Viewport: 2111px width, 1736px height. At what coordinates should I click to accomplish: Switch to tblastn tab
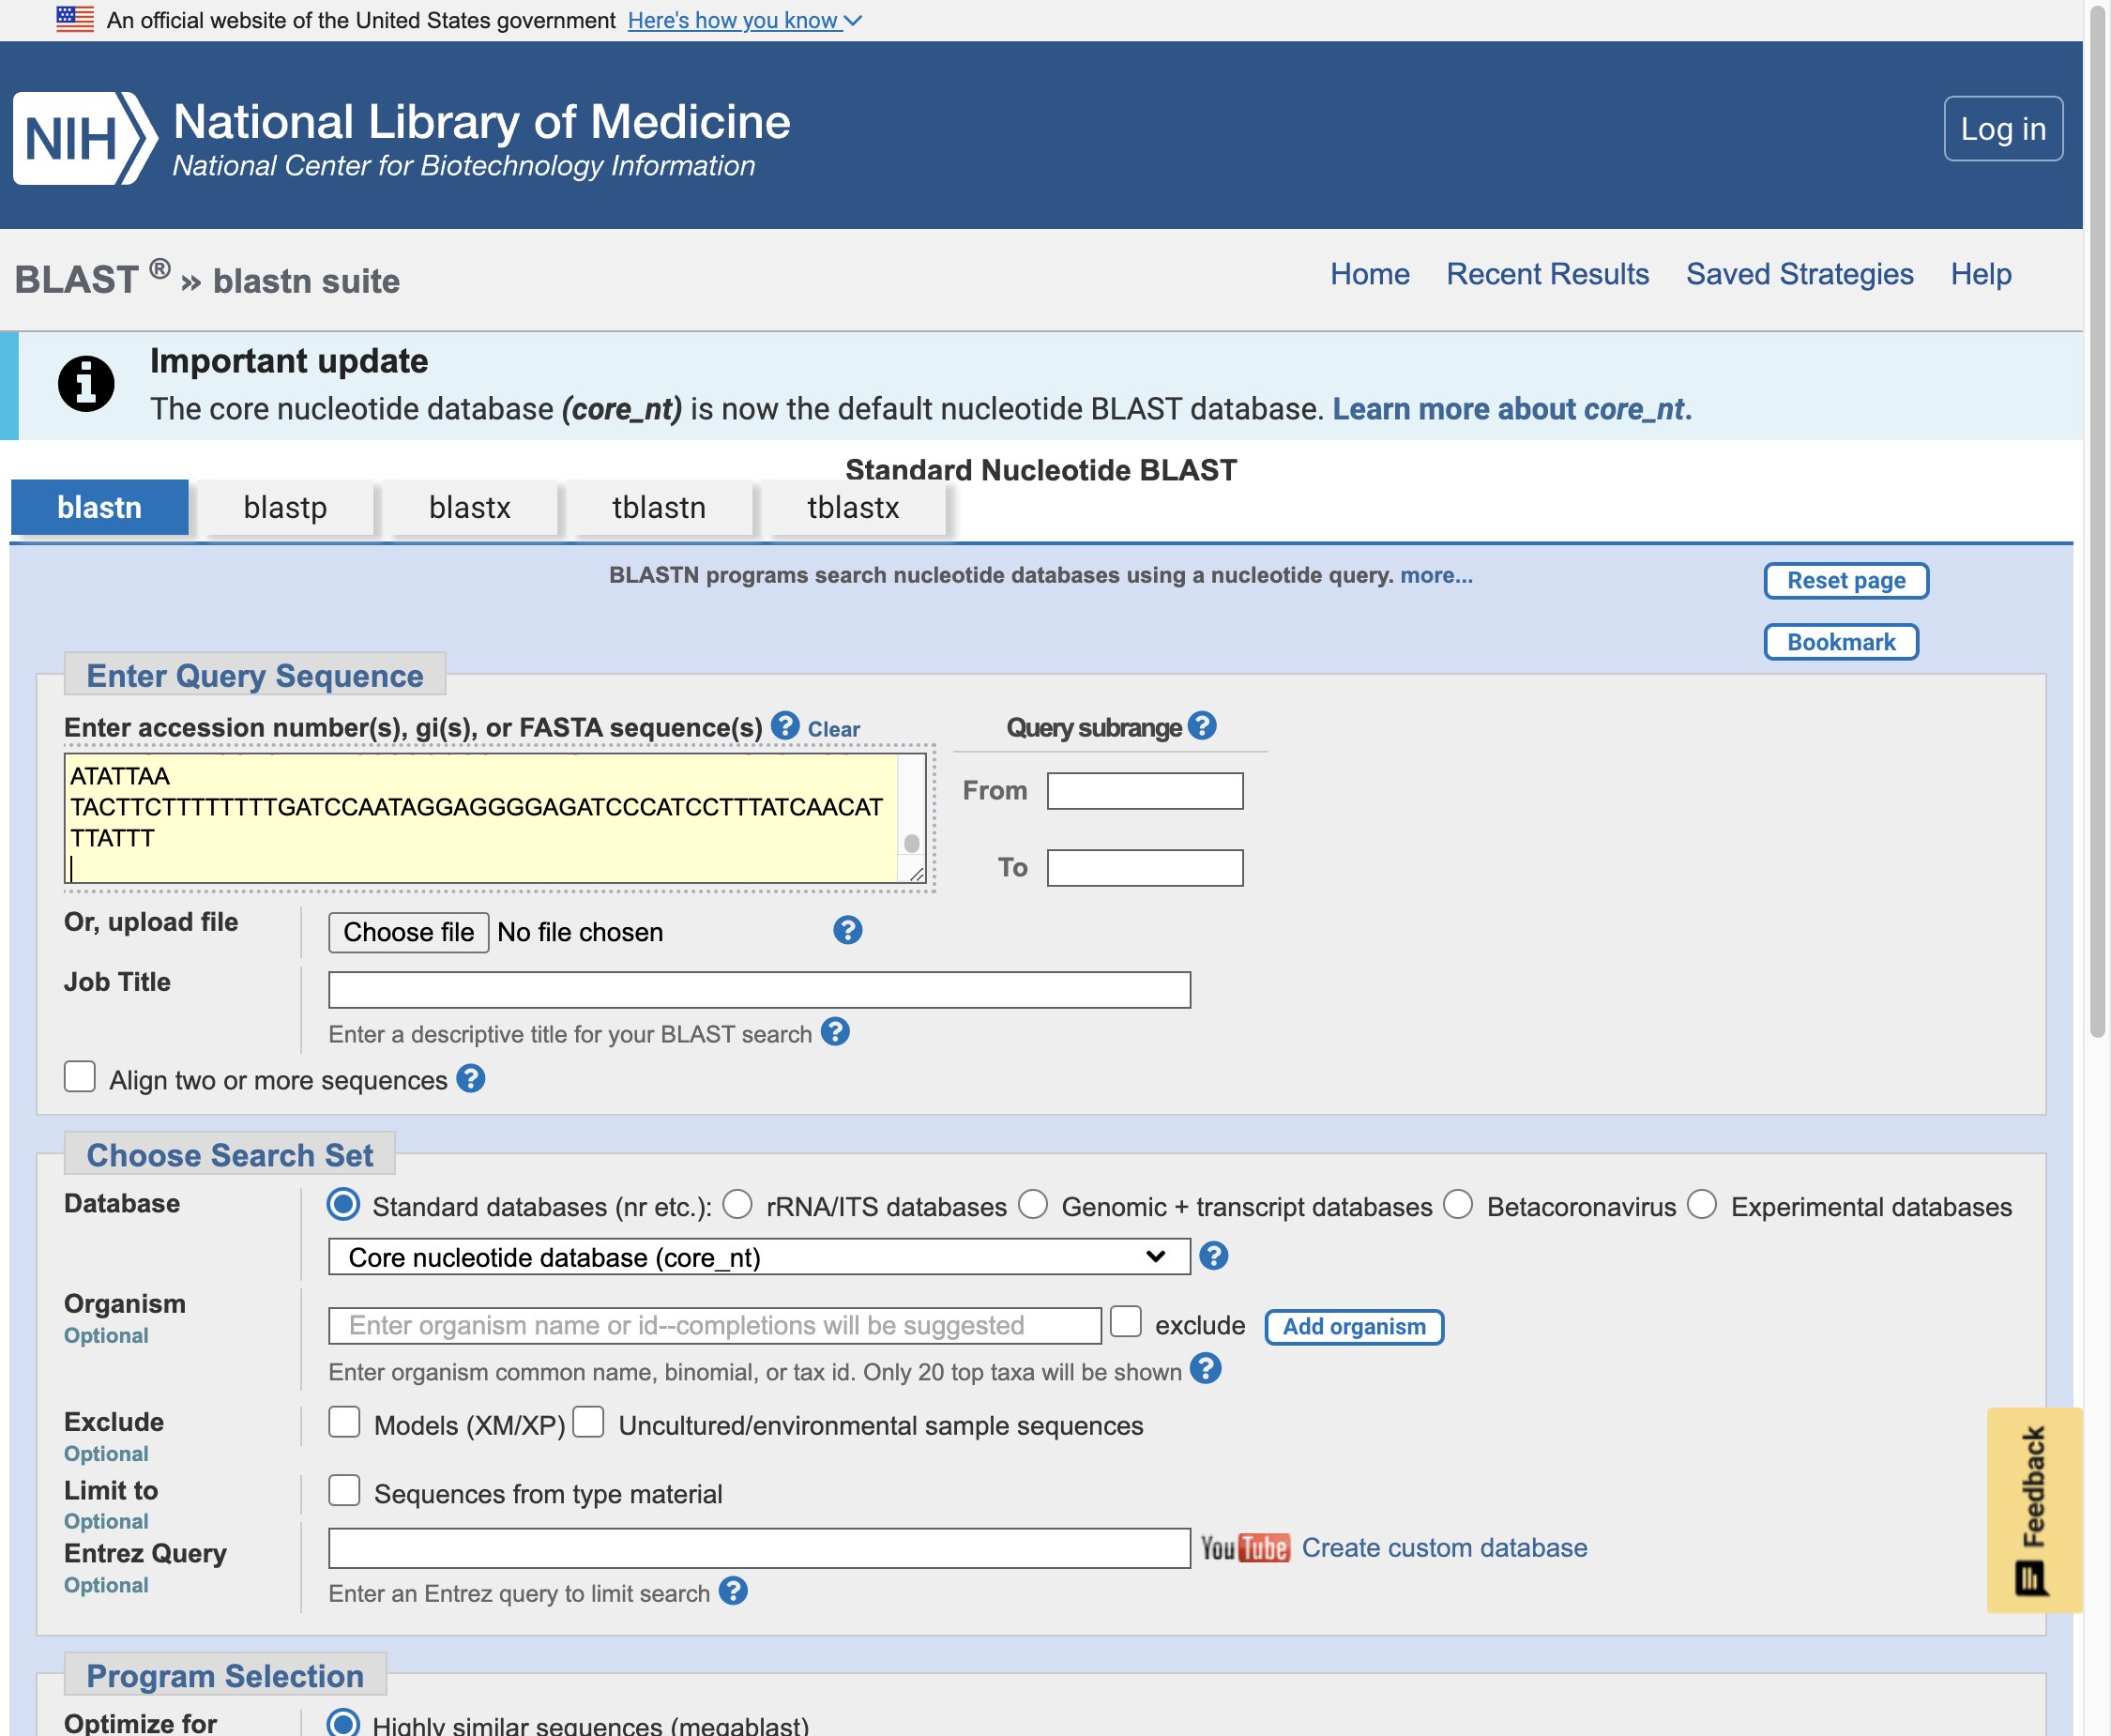click(x=659, y=508)
